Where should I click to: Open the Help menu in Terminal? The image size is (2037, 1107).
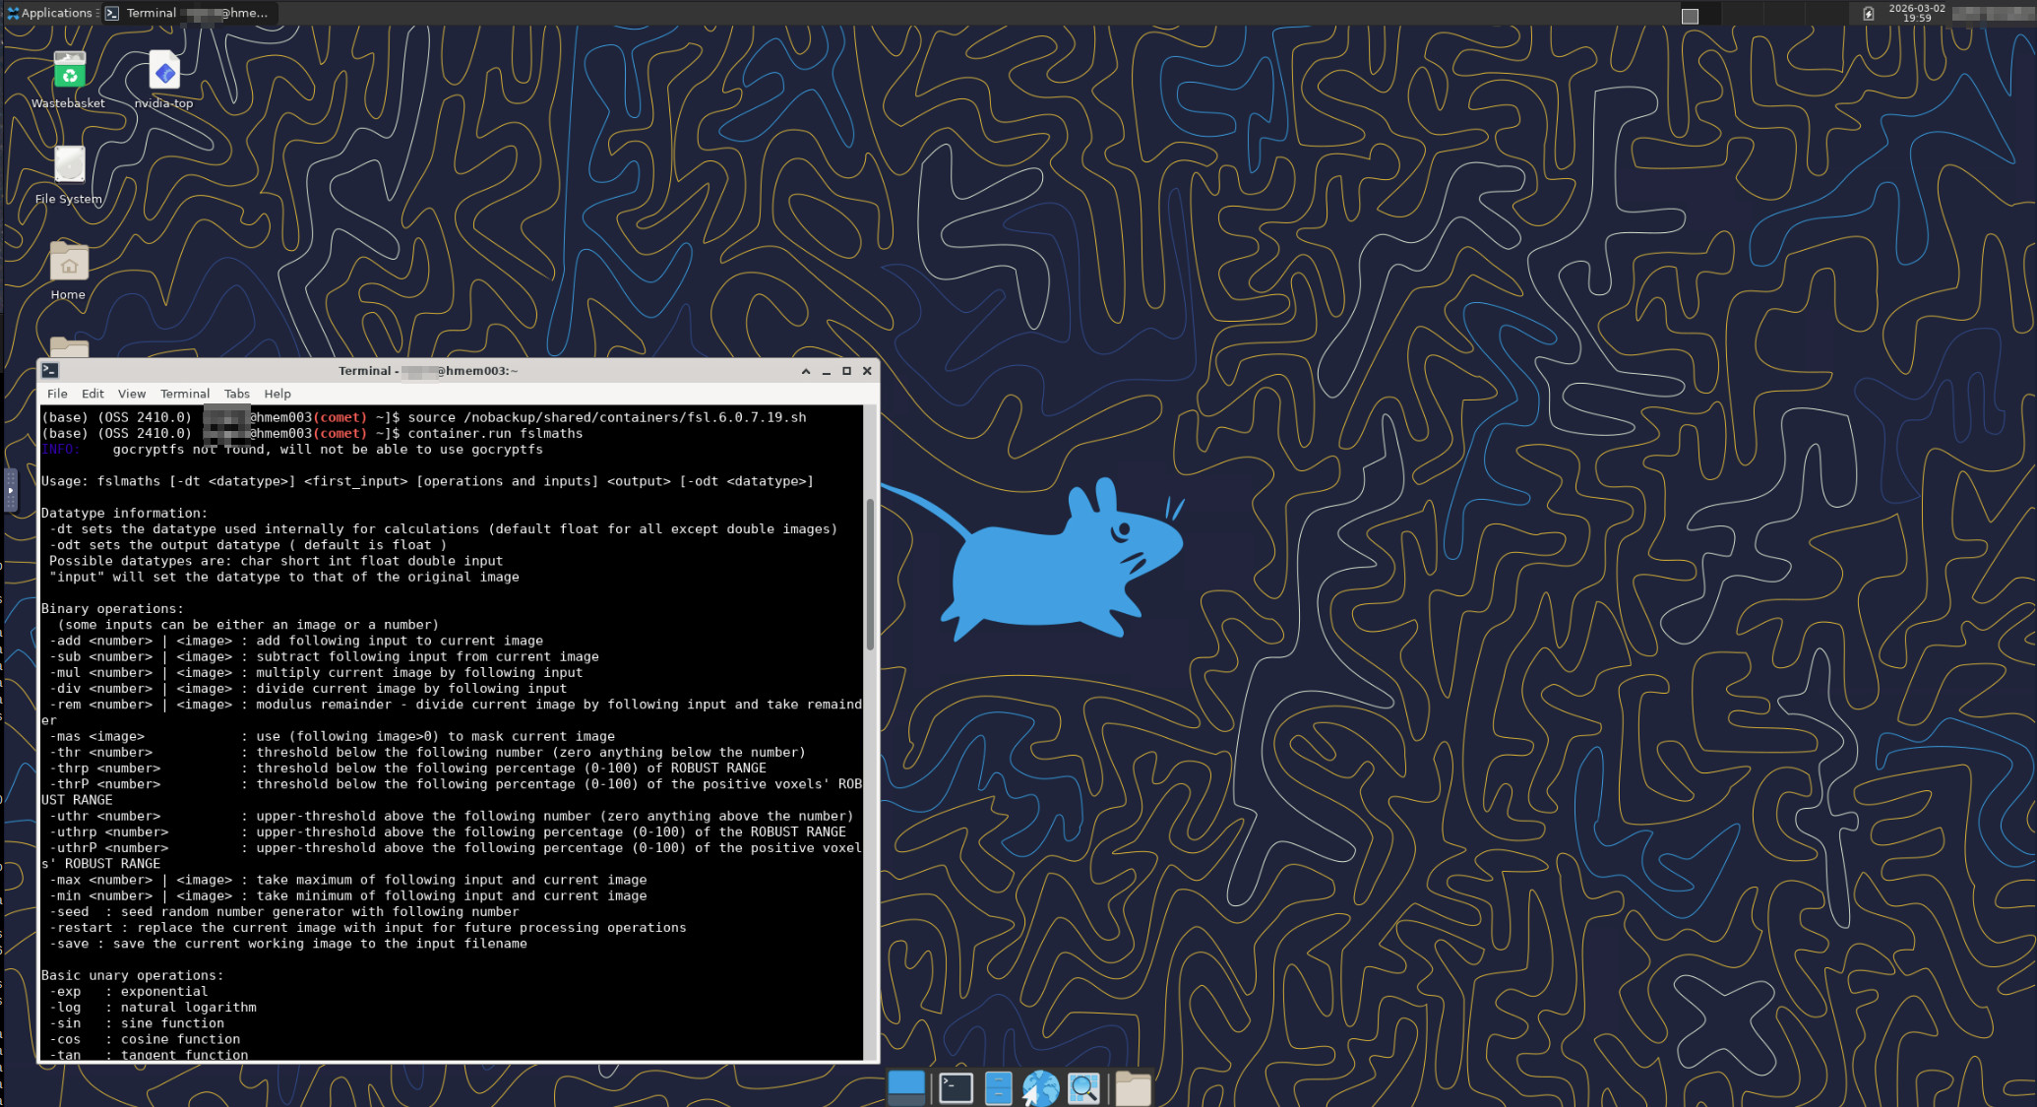pyautogui.click(x=278, y=394)
